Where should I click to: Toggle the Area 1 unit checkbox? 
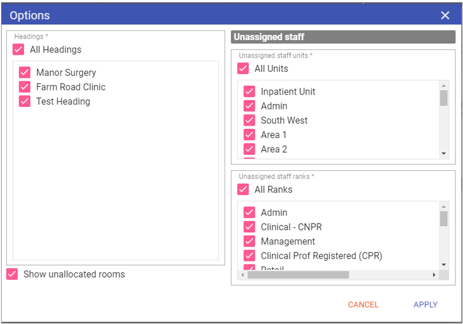(249, 135)
